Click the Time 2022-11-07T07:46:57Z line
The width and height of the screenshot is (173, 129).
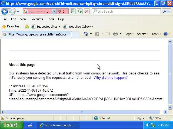(x=31, y=90)
